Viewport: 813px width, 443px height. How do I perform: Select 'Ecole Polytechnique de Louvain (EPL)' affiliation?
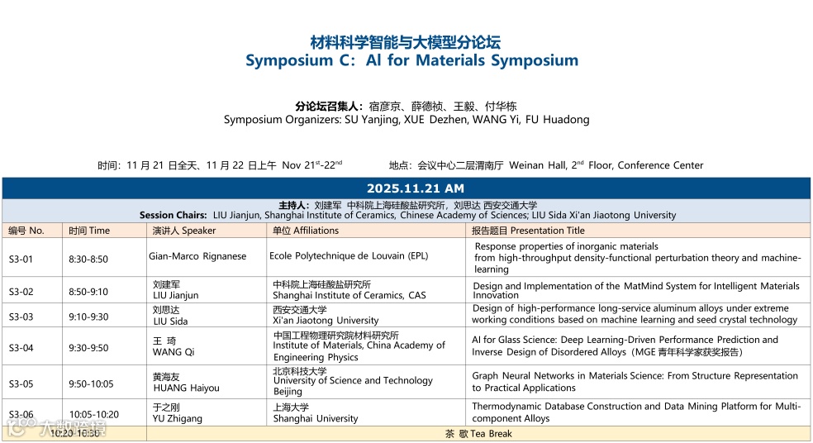point(349,255)
